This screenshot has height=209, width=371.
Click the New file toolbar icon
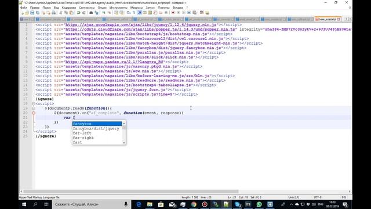pos(21,13)
